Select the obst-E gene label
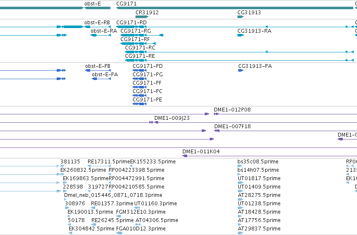The image size is (357, 235). click(92, 4)
